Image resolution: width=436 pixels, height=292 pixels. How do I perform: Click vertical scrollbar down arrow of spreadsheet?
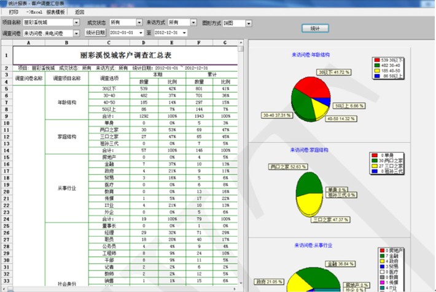point(241,283)
